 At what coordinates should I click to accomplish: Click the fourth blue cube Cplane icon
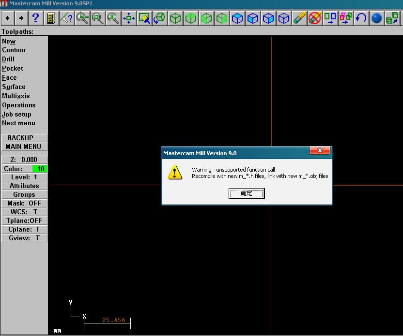tap(284, 18)
